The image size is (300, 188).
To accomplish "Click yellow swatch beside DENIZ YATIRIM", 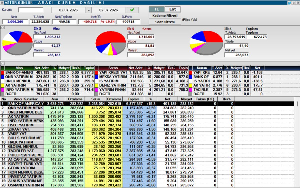I will 97,85.
